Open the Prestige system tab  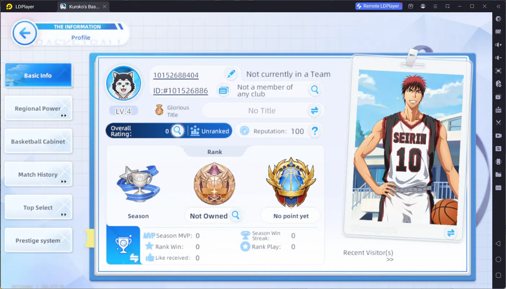click(x=38, y=240)
